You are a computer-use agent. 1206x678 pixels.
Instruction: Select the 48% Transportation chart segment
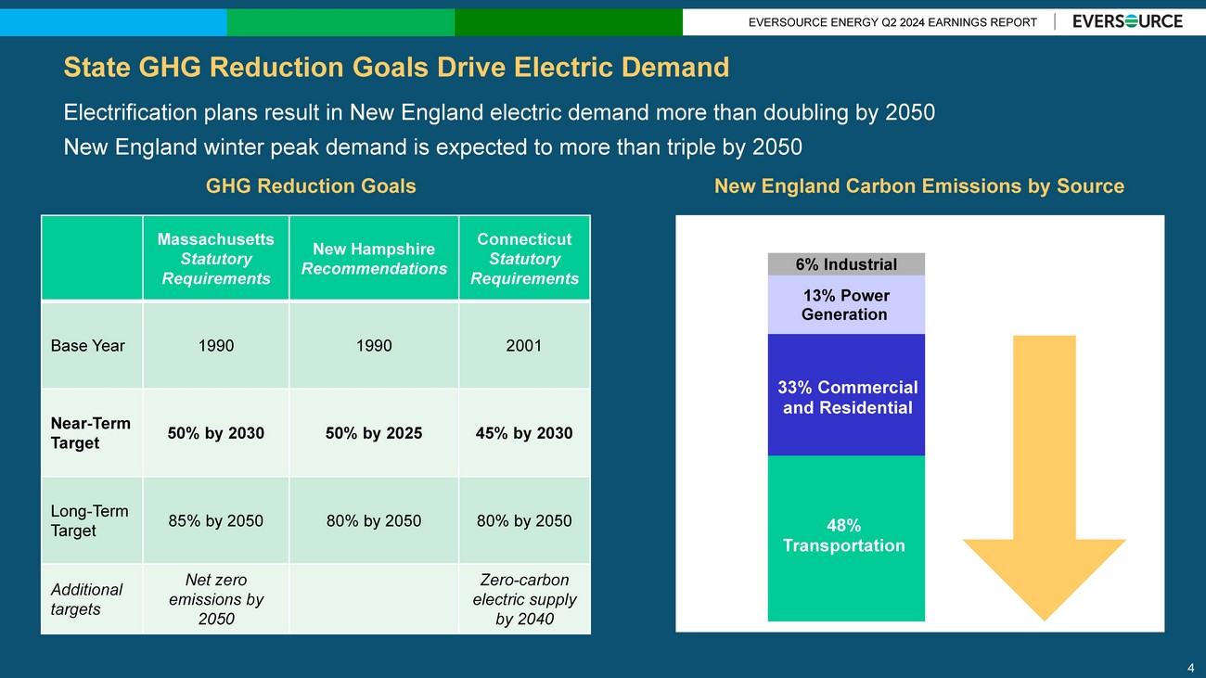tap(845, 537)
